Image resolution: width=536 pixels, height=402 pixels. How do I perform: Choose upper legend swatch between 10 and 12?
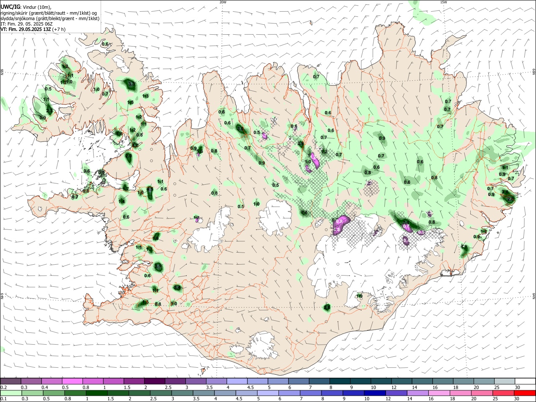pyautogui.click(x=381, y=381)
